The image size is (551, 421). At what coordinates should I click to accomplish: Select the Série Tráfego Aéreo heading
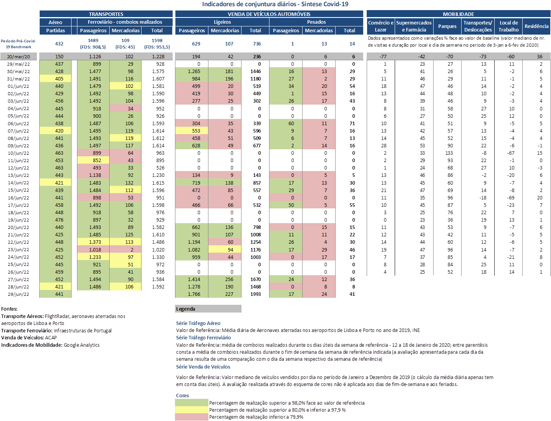click(198, 323)
